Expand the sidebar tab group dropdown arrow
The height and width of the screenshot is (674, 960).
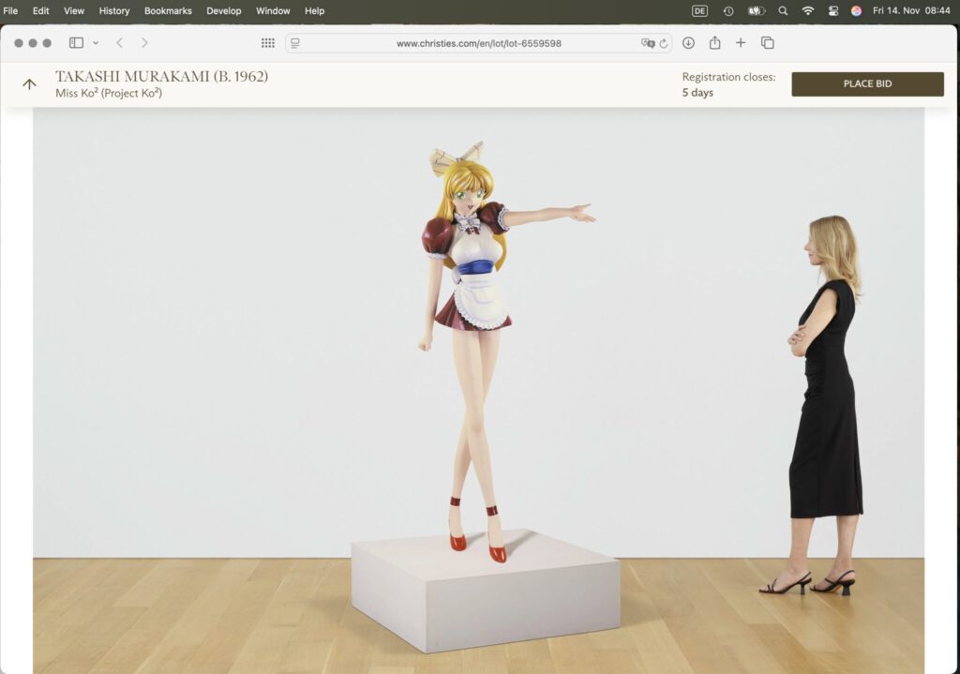(96, 43)
